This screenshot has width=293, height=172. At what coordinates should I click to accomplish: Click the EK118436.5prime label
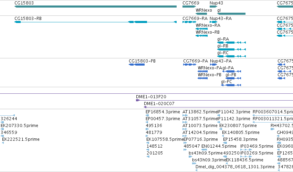point(244,160)
